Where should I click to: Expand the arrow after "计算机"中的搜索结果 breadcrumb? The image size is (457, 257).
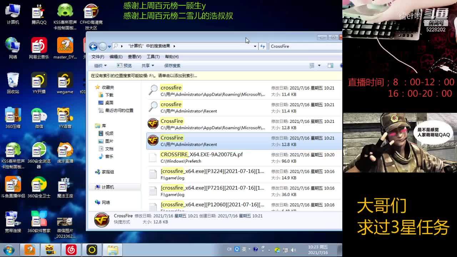point(174,46)
